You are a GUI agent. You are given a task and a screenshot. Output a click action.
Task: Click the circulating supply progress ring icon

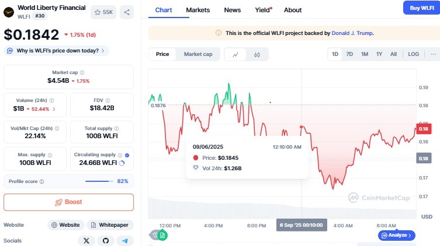pyautogui.click(x=122, y=163)
